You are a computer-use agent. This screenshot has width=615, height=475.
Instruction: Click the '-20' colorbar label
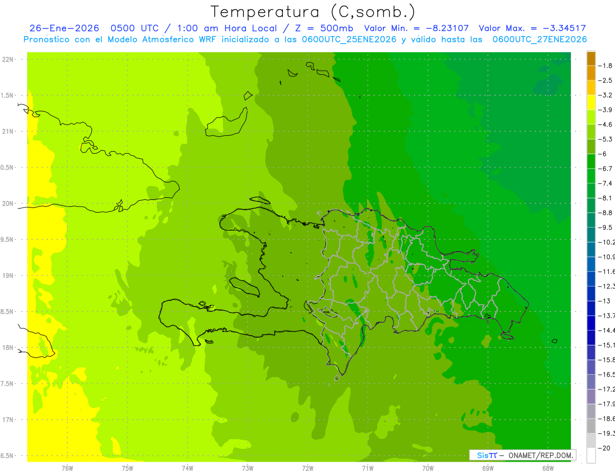(605, 448)
